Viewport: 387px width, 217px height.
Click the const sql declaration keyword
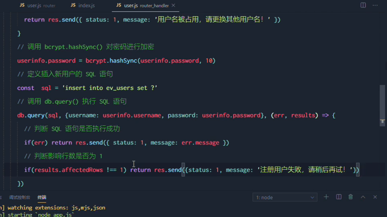[26, 88]
